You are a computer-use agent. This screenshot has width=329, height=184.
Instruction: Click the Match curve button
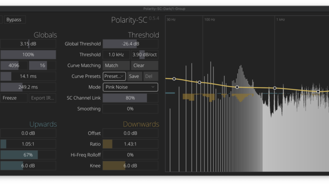[x=116, y=65]
